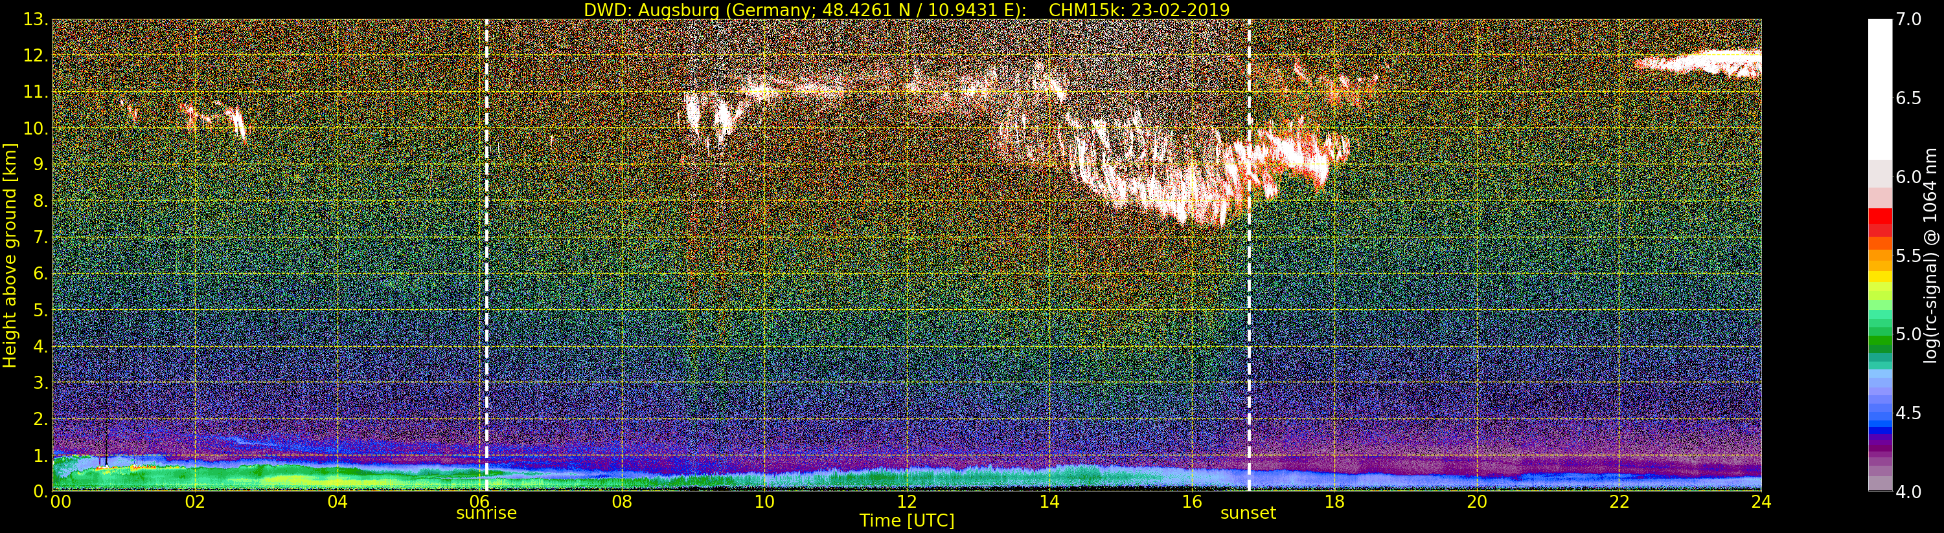
Task: Click the '12.' height axis tick label
Action: (36, 56)
